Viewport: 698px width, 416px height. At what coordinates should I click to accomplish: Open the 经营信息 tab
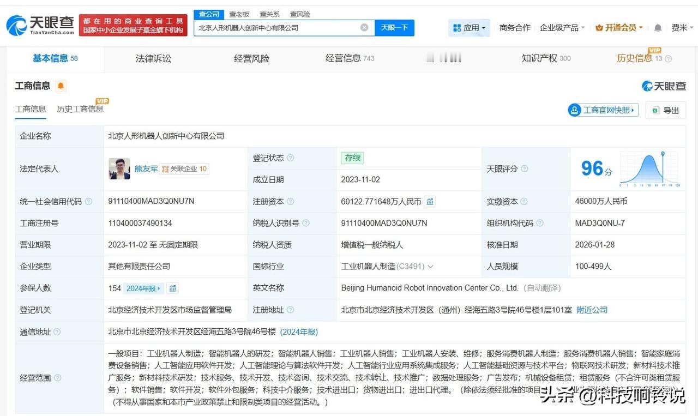350,58
